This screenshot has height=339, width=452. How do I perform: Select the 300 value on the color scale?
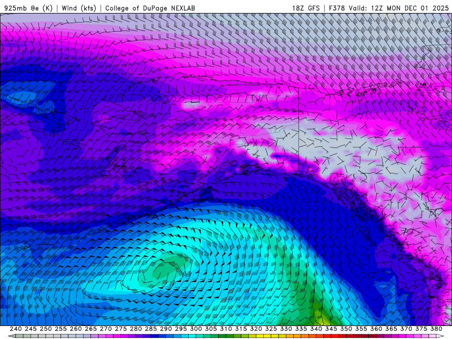tap(195, 329)
